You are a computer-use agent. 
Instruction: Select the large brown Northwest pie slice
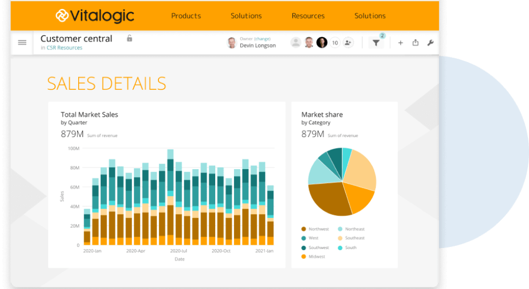[x=329, y=199]
